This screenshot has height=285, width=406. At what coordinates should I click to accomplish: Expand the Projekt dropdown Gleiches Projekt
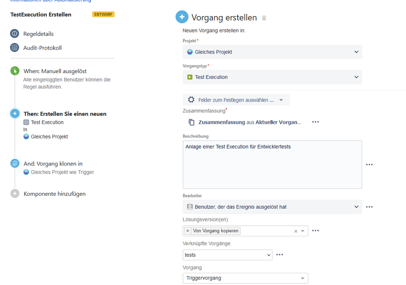[272, 52]
